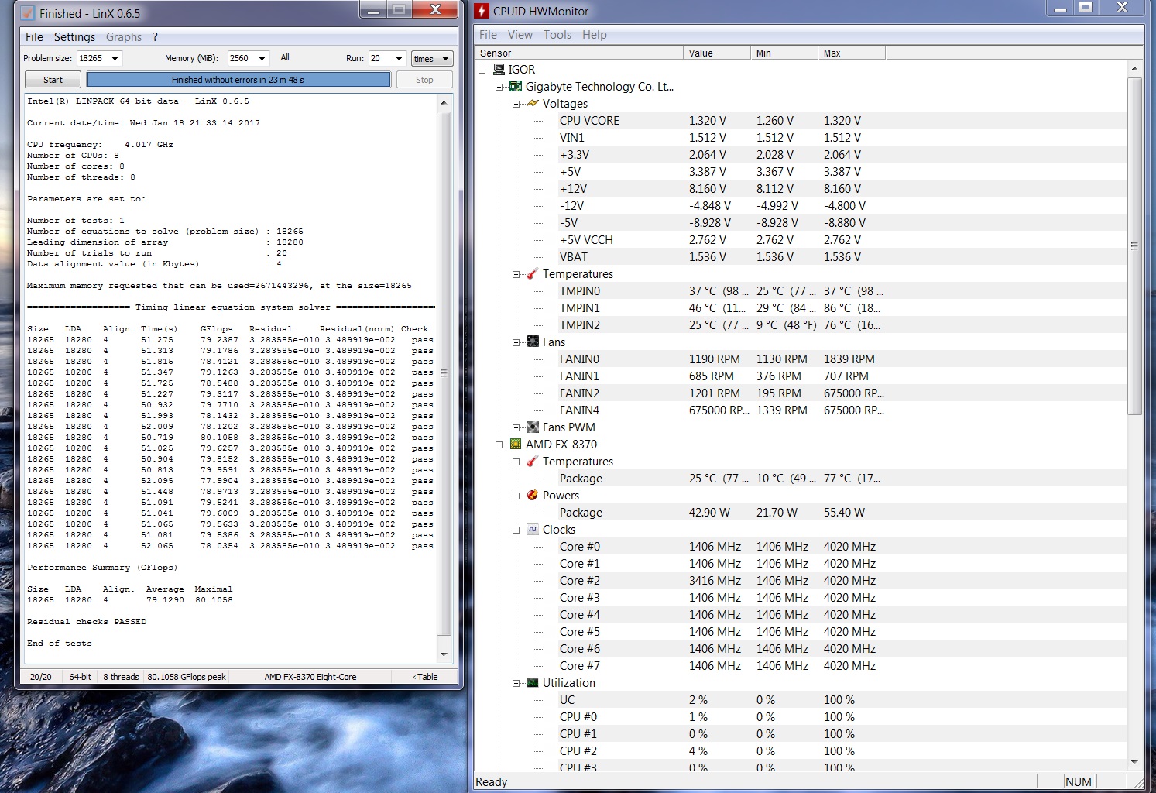This screenshot has height=793, width=1156.
Task: Open the Problem size dropdown
Action: tap(115, 58)
